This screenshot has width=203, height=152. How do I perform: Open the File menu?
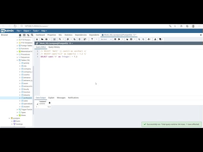click(19, 31)
